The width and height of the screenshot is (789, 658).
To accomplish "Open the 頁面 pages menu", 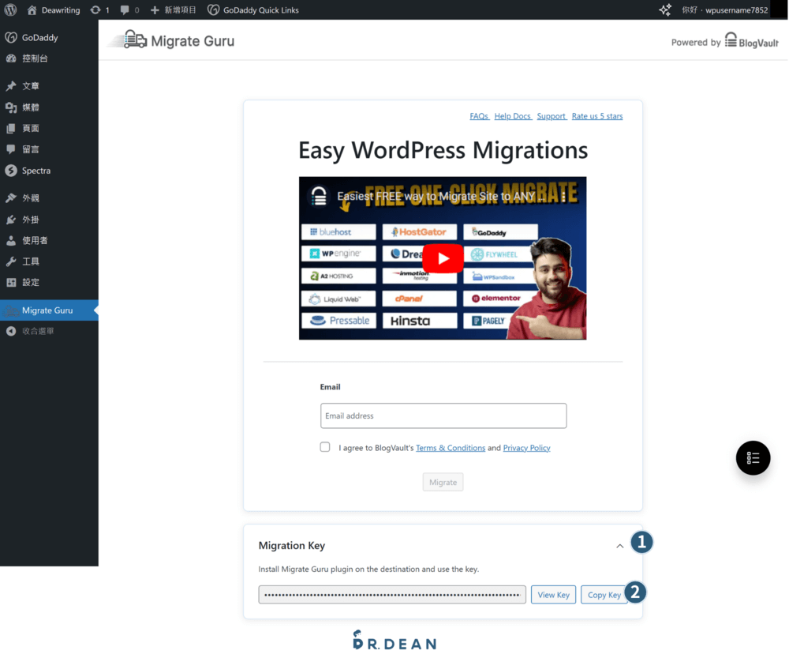I will tap(49, 129).
